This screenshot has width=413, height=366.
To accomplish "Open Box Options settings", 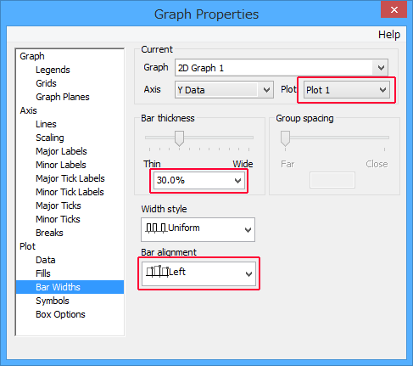I will tap(60, 314).
